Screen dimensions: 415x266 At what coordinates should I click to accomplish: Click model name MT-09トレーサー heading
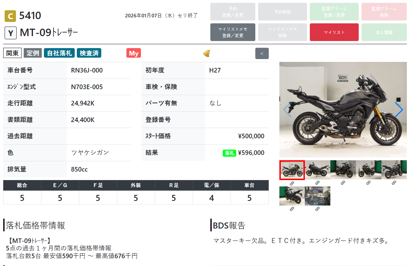click(x=49, y=33)
